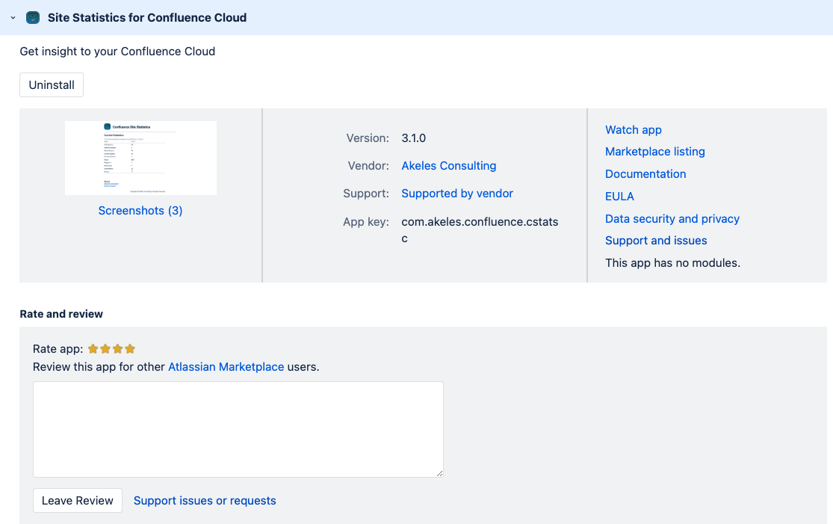Follow the Atlassian Marketplace link

click(x=226, y=367)
